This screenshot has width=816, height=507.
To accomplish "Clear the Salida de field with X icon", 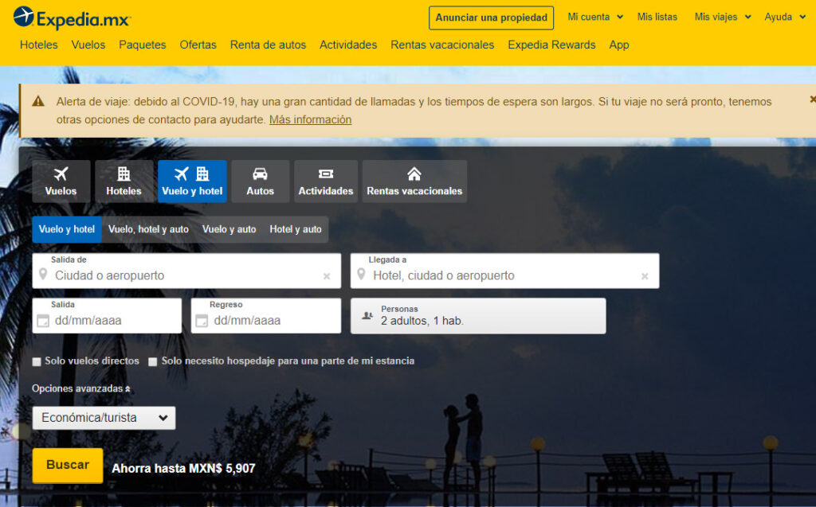I will point(327,276).
